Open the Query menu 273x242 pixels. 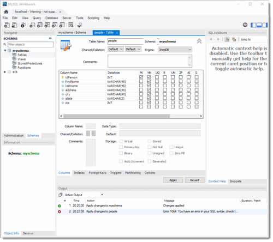coord(37,18)
